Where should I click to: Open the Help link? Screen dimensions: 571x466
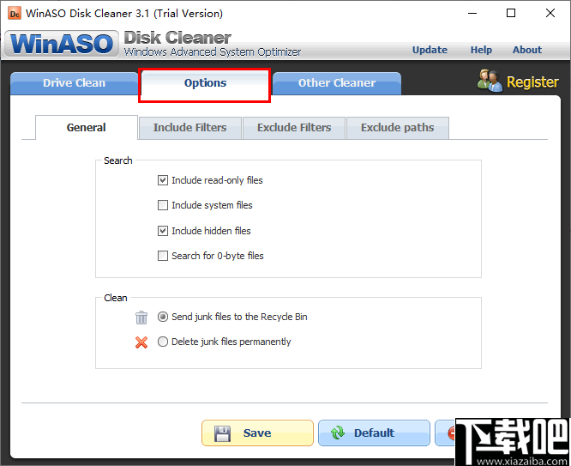(x=481, y=50)
